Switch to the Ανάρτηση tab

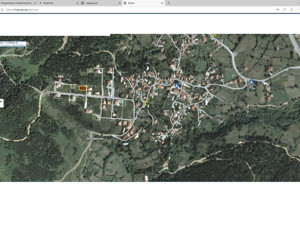click(57, 3)
